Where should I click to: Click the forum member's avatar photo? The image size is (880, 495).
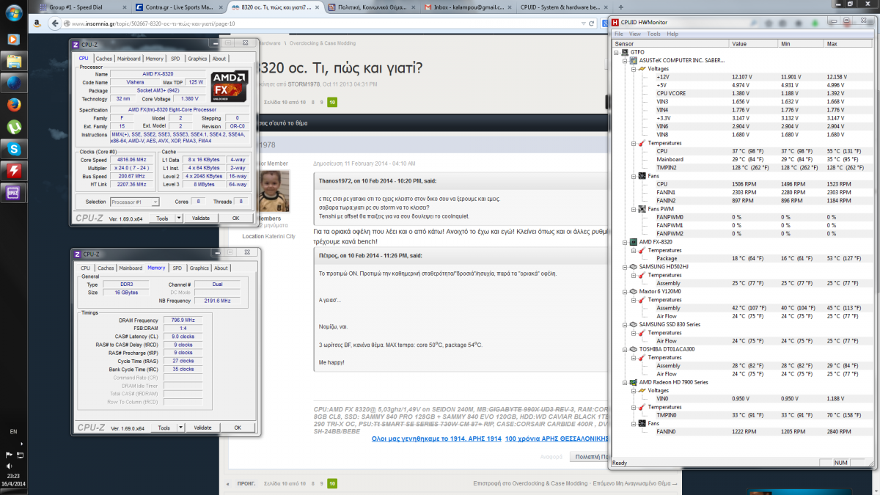pyautogui.click(x=275, y=190)
